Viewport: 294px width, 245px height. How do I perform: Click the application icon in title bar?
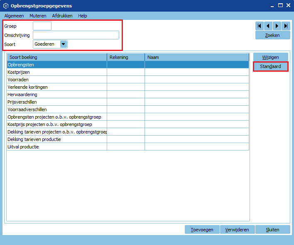[5, 6]
